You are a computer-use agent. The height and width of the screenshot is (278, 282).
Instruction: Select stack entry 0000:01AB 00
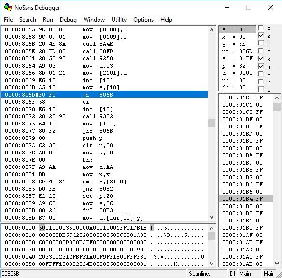click(246, 264)
